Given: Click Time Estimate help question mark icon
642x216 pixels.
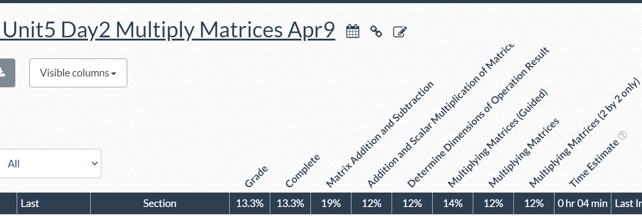Looking at the screenshot, I should (x=623, y=135).
